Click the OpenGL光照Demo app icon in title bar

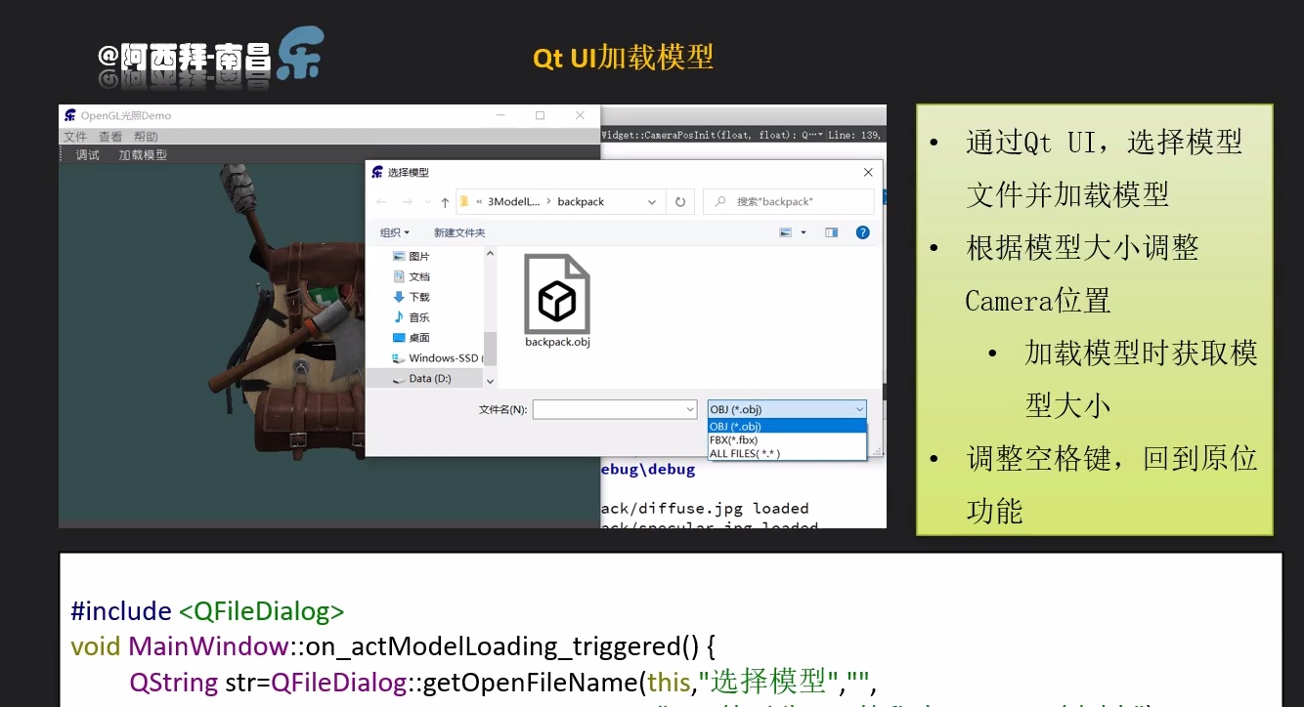[x=69, y=114]
